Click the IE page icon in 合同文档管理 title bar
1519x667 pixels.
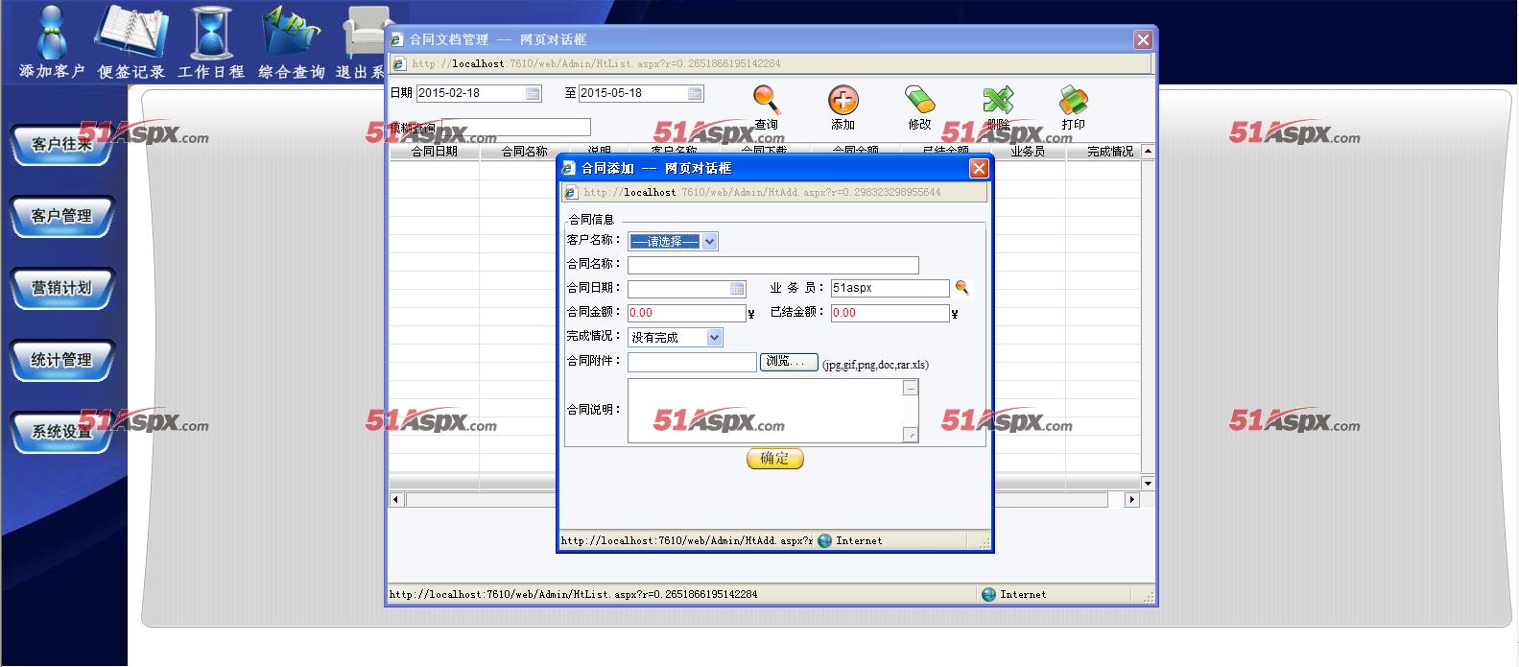(x=396, y=39)
